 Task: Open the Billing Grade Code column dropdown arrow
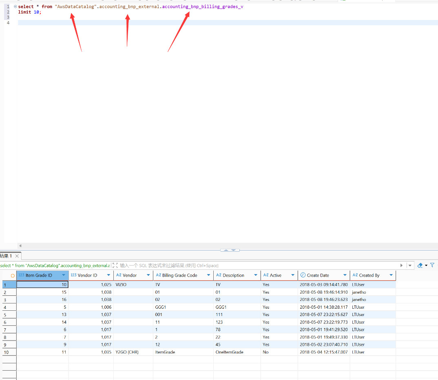coord(208,275)
